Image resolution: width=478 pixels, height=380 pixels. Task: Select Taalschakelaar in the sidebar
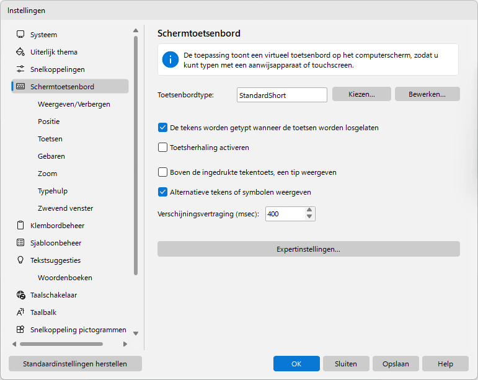pyautogui.click(x=70, y=295)
